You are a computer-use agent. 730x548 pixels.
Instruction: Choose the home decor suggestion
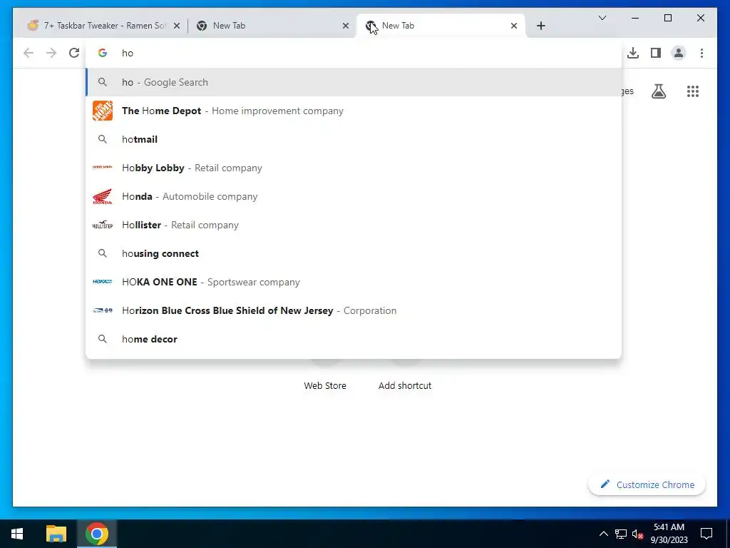(x=354, y=339)
